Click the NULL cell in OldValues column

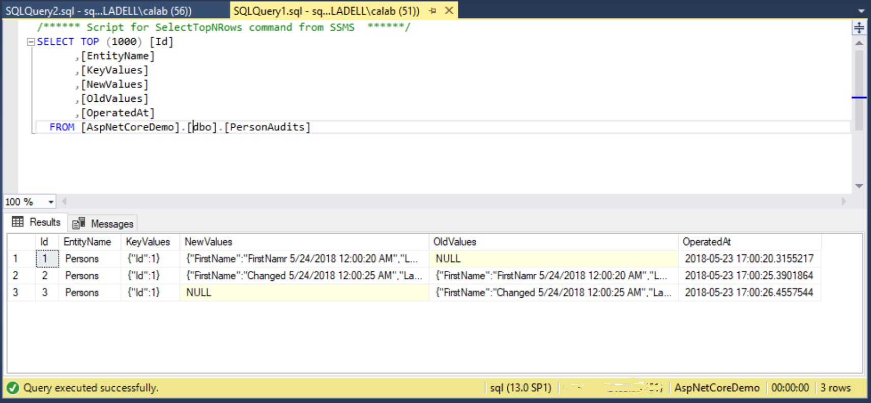pos(554,258)
